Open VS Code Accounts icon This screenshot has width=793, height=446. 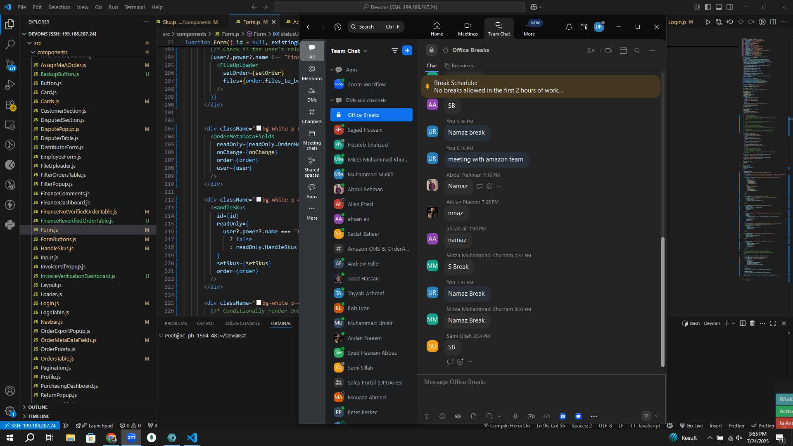coord(10,391)
